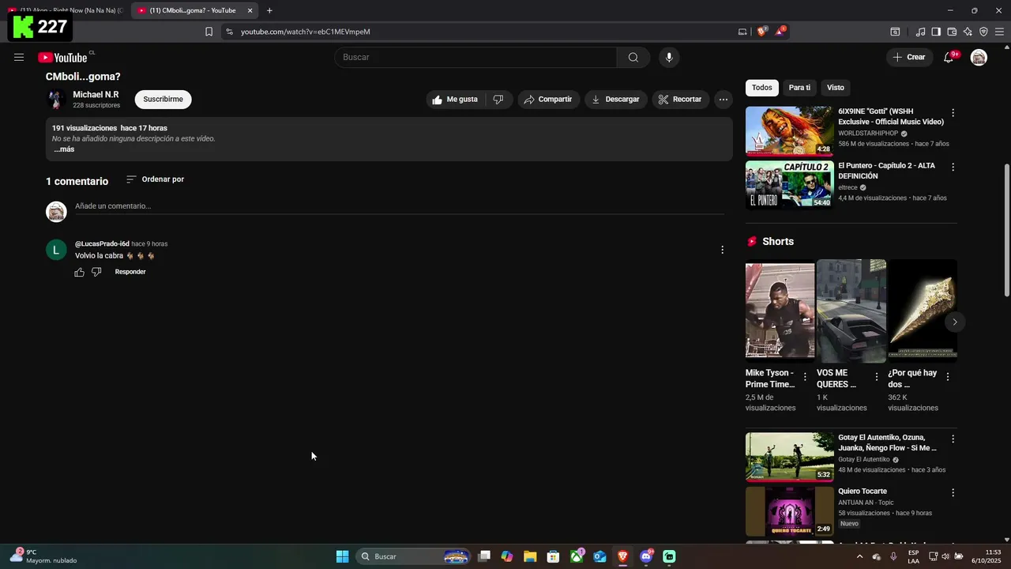This screenshot has width=1011, height=569.
Task: Dislike the video
Action: tap(498, 99)
